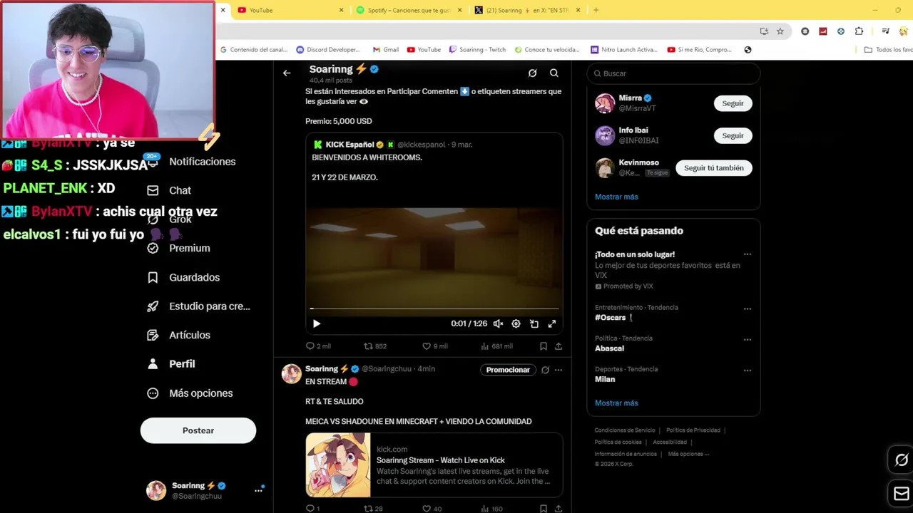913x513 pixels.
Task: Share the WHITEROOMS post
Action: 558,346
